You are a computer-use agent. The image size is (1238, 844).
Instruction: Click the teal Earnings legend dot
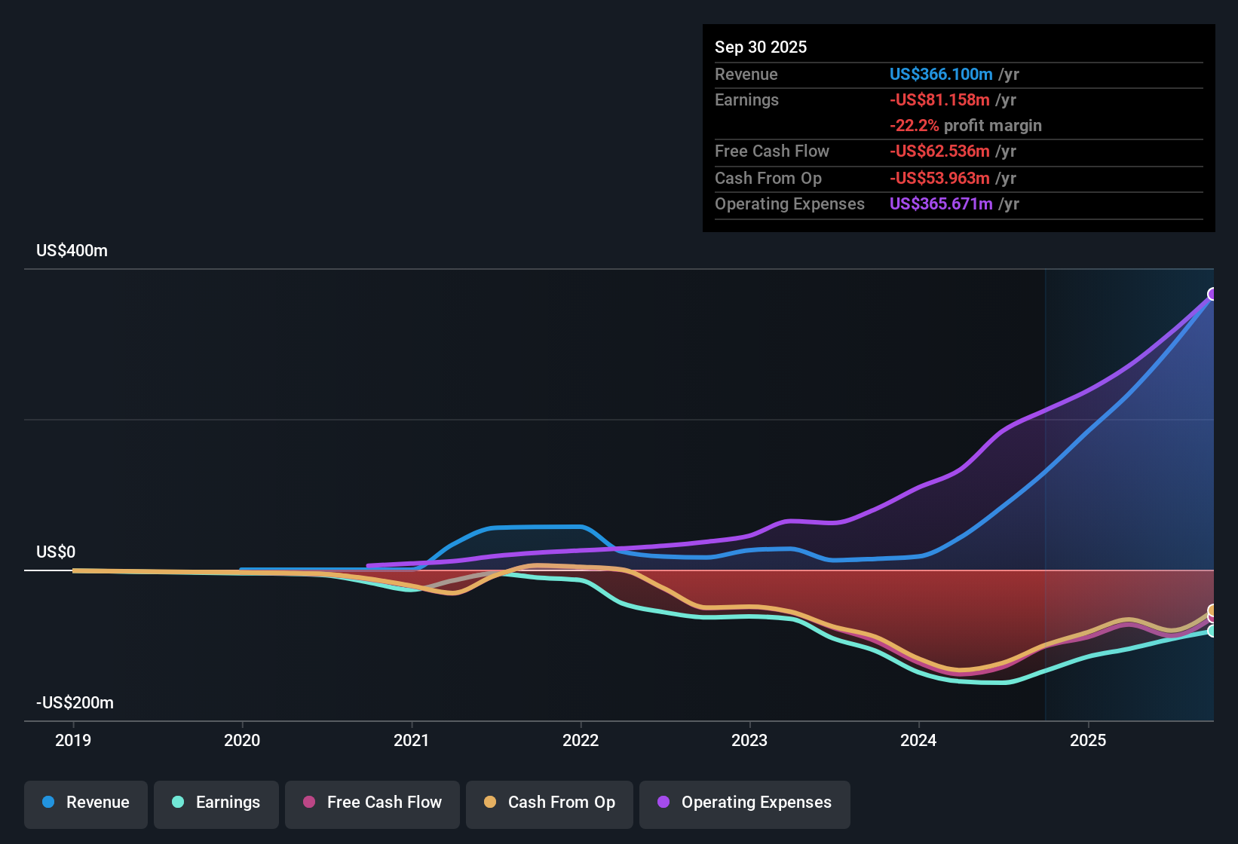(178, 803)
